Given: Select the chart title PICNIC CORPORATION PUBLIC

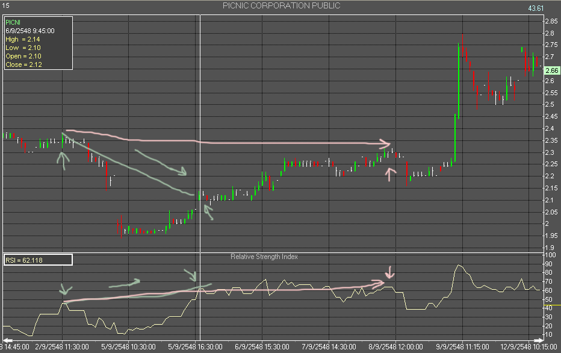Looking at the screenshot, I should (281, 6).
